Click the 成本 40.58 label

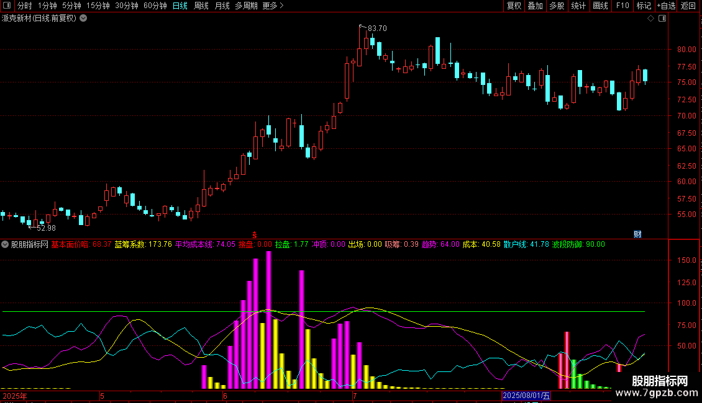(x=481, y=244)
